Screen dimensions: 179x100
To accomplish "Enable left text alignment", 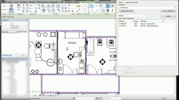I will click(x=108, y=6).
